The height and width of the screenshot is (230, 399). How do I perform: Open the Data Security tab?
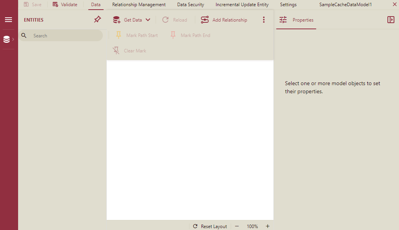190,5
